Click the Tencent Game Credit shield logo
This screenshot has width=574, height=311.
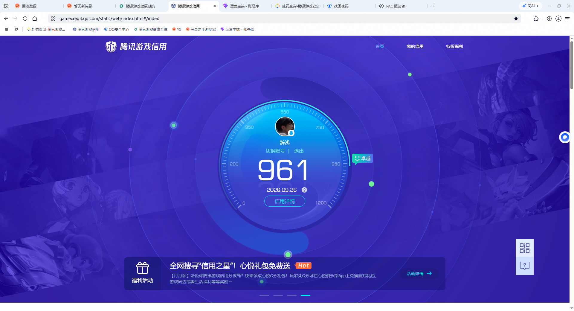coord(111,47)
